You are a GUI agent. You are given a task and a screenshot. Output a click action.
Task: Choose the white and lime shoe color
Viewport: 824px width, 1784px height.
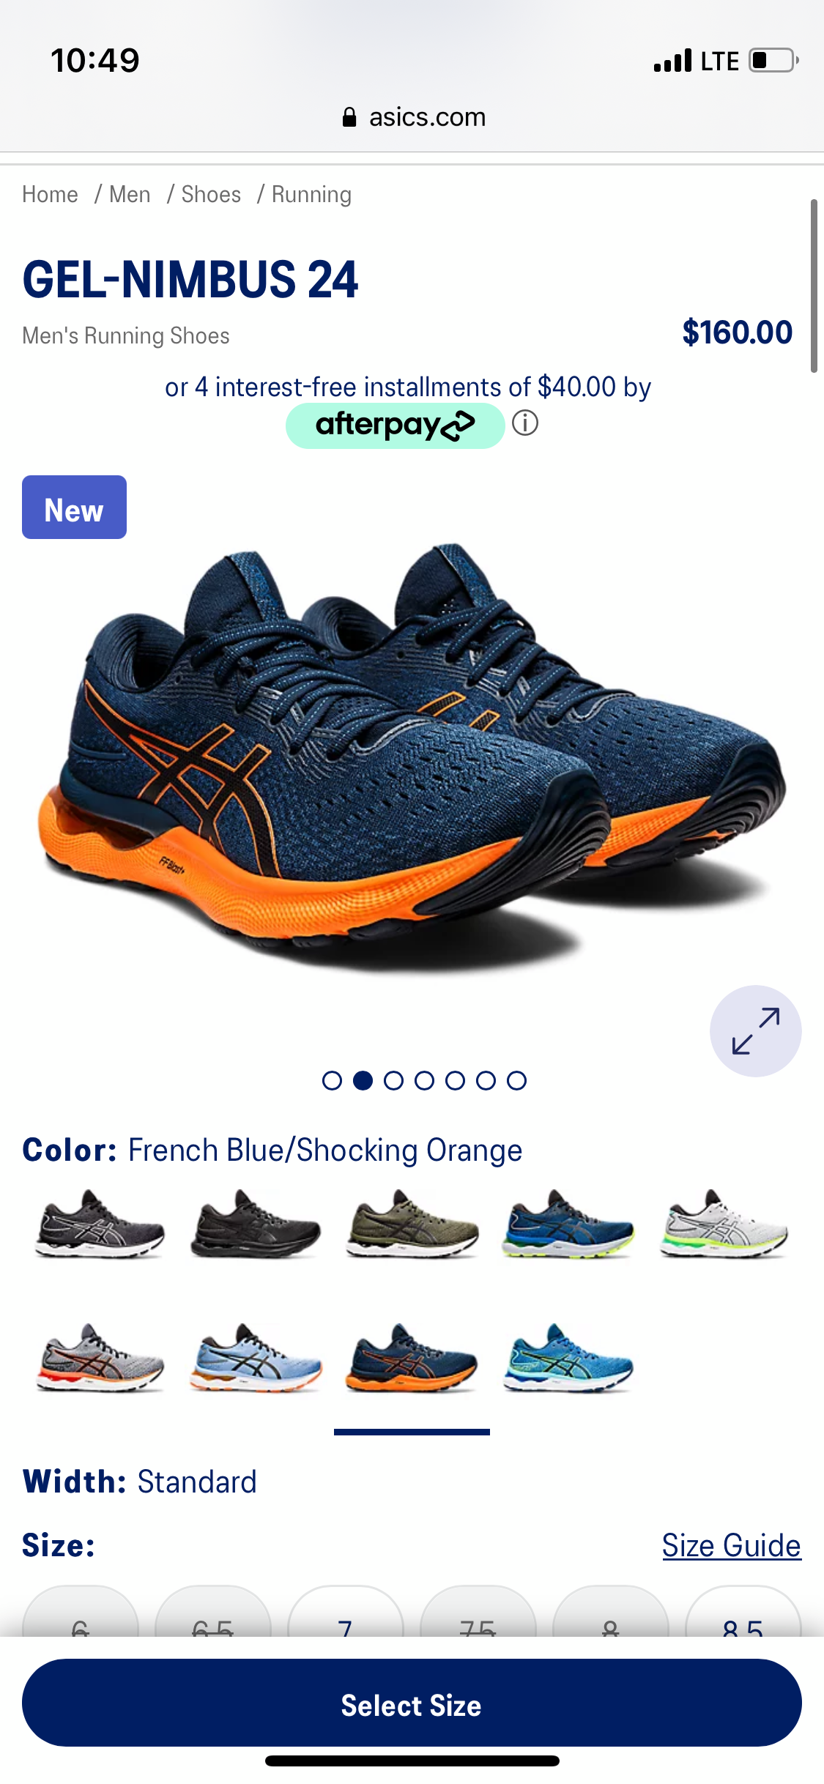(x=724, y=1224)
